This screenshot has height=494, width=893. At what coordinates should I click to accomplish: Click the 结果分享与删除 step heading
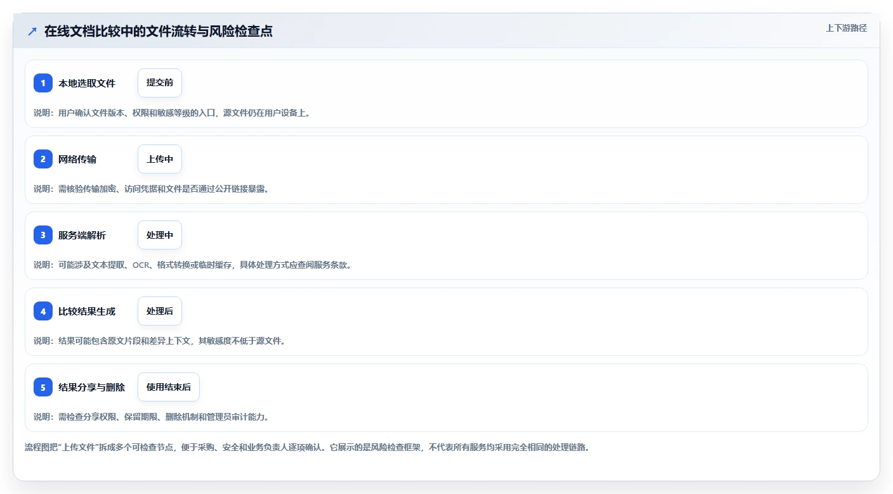(x=92, y=387)
